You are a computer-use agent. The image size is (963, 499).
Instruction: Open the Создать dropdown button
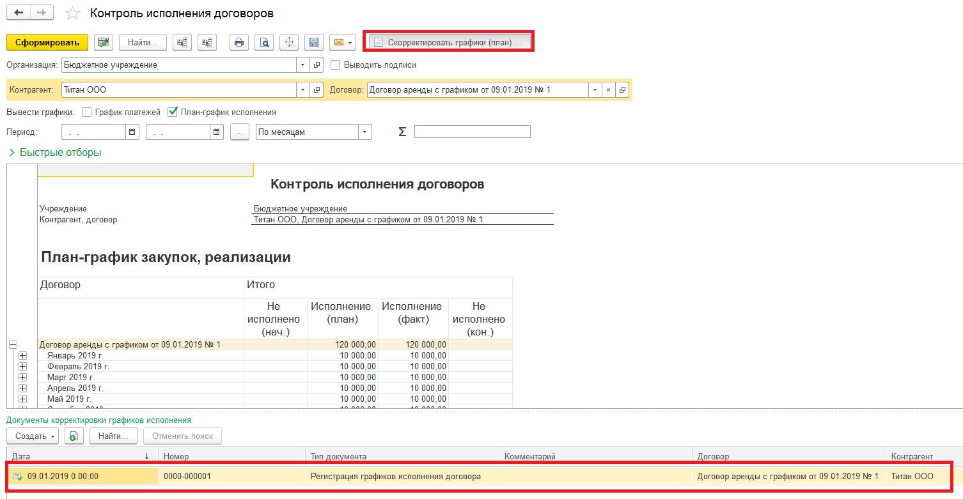tap(33, 436)
